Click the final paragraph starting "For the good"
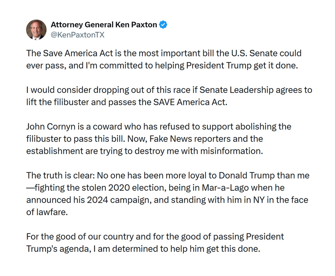The height and width of the screenshot is (276, 335). click(x=155, y=243)
